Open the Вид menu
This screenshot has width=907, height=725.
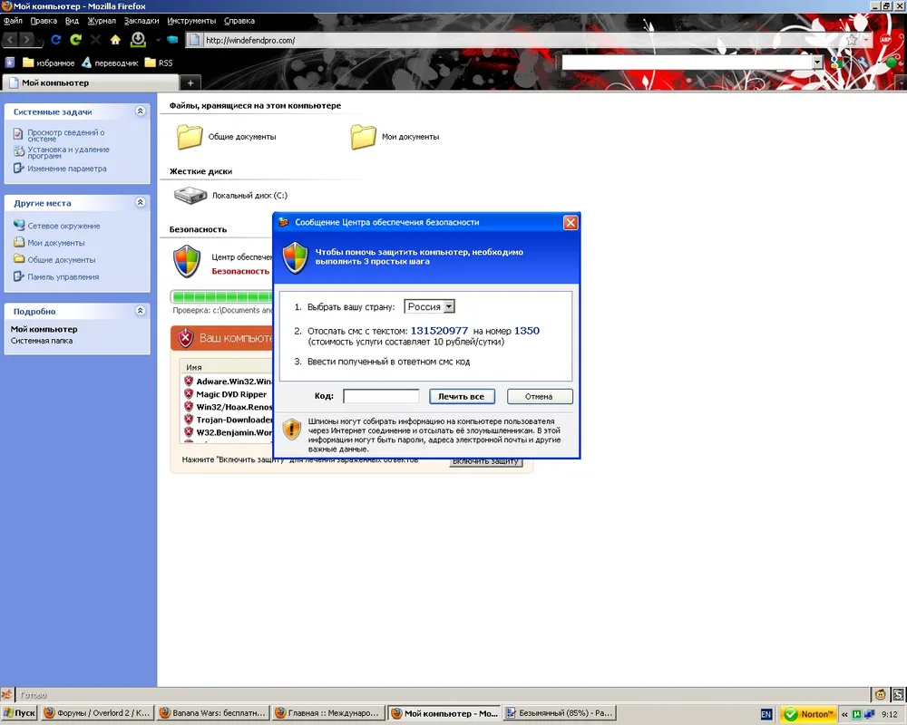point(72,20)
